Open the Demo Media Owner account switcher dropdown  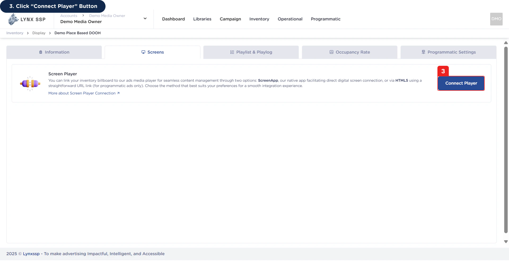[x=145, y=18]
